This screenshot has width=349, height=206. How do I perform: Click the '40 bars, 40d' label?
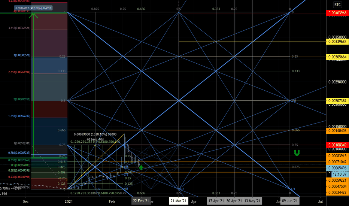95,139
